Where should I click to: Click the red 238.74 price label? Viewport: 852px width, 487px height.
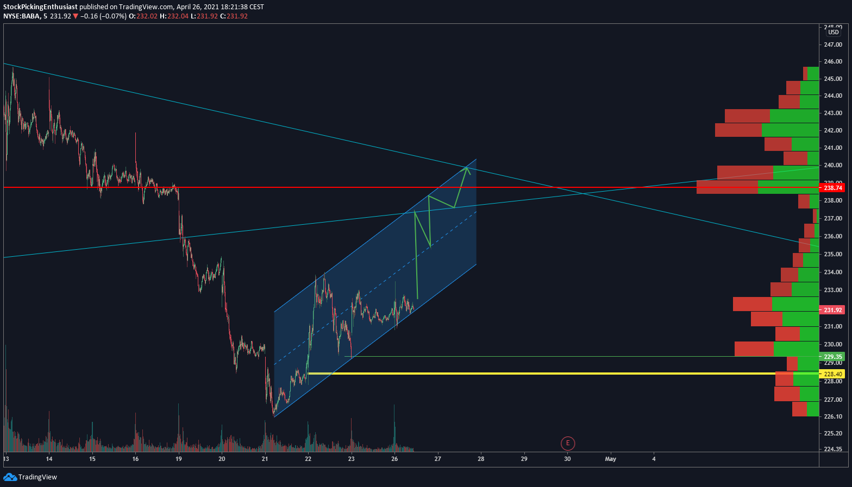833,188
